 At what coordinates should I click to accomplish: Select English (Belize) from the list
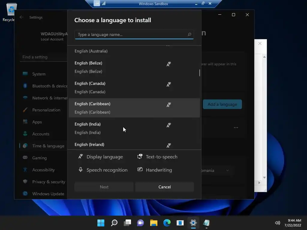[134, 67]
